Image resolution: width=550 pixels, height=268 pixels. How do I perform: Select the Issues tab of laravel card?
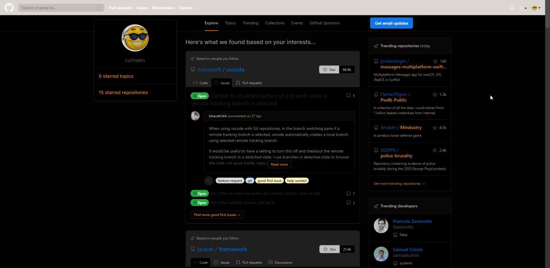pyautogui.click(x=222, y=262)
